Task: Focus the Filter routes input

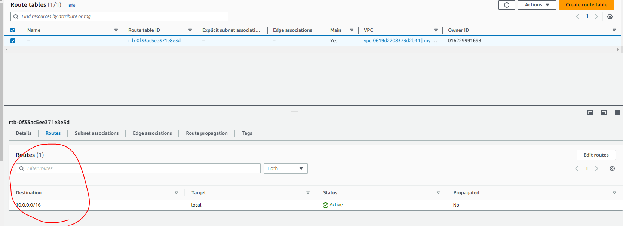Action: tap(138, 168)
